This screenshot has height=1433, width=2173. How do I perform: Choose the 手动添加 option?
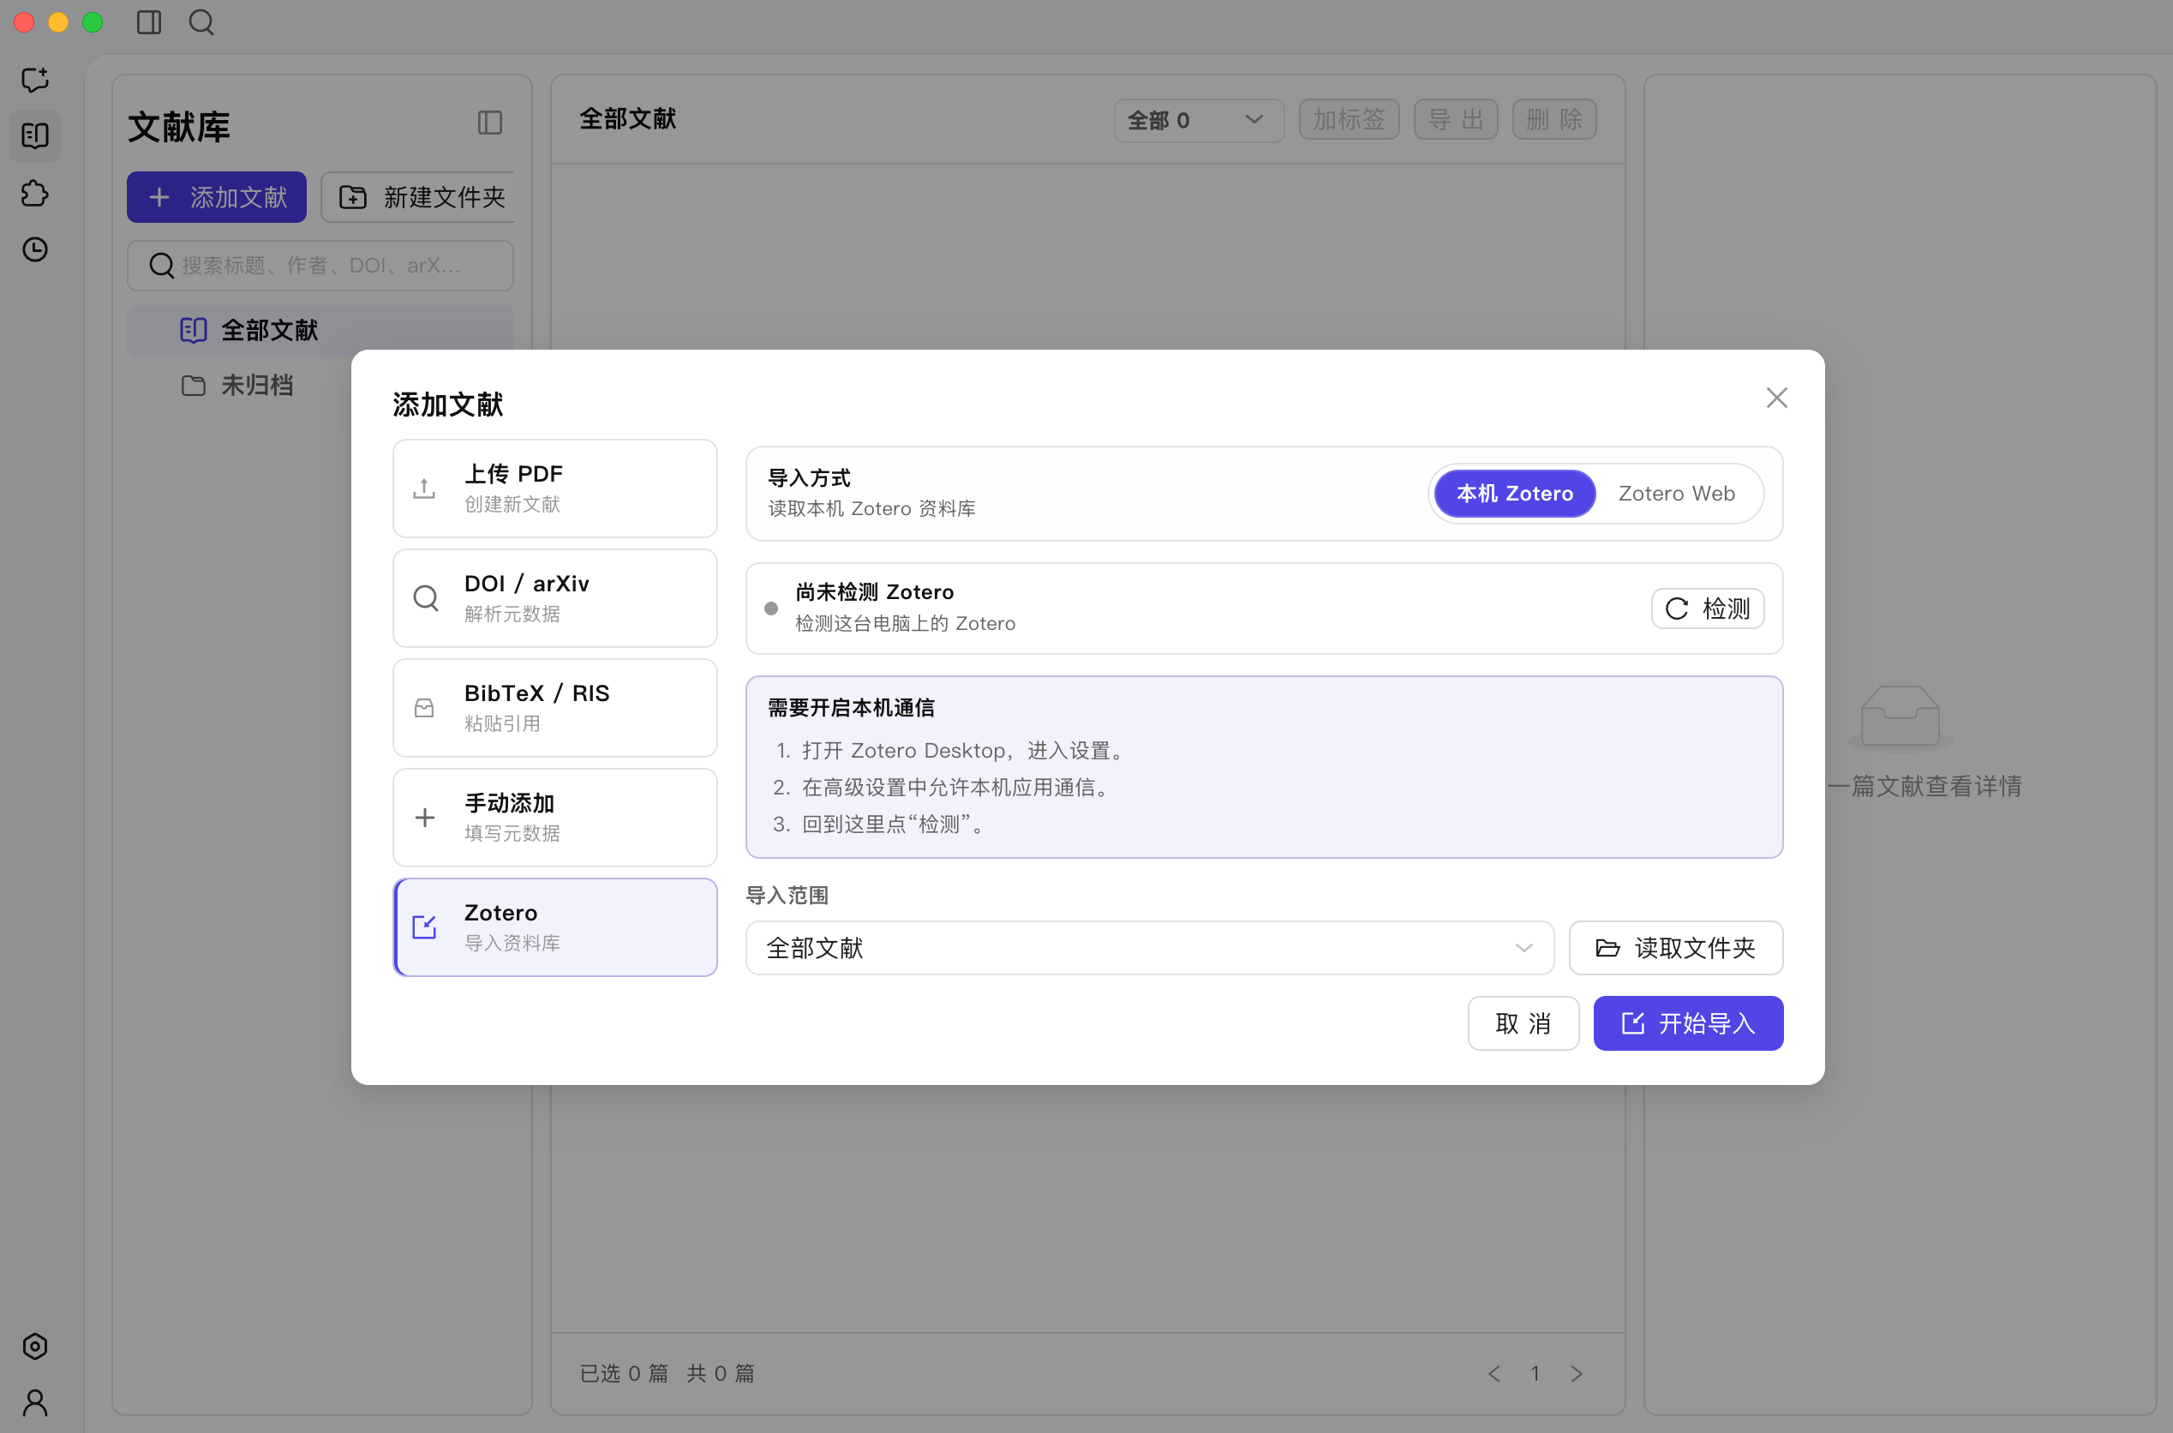(x=554, y=818)
